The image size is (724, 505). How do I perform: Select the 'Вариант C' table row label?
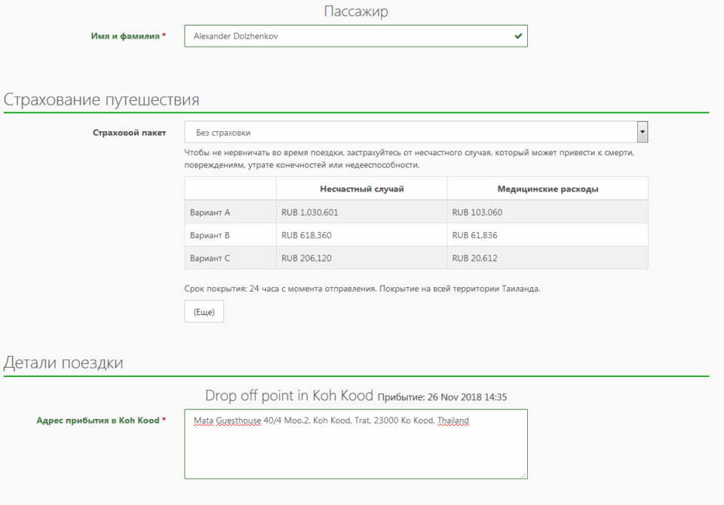coord(210,258)
